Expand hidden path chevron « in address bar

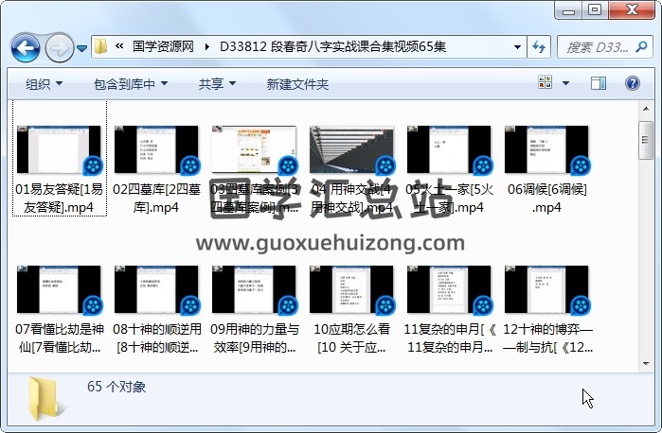(x=119, y=46)
